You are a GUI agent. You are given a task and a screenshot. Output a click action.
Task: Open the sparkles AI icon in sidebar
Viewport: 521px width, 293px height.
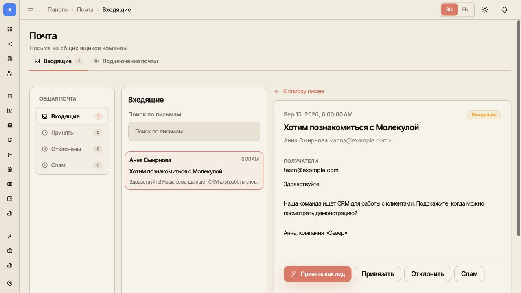point(10,44)
